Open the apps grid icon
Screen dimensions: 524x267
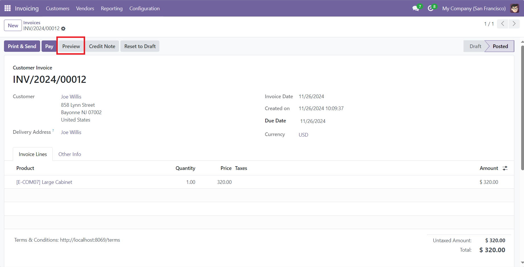point(7,8)
